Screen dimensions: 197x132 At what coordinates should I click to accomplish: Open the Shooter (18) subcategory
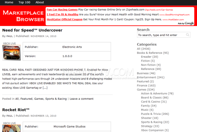click(150, 118)
